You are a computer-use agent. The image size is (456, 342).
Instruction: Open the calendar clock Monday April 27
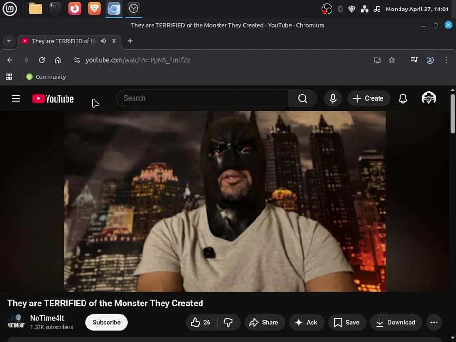pyautogui.click(x=417, y=9)
